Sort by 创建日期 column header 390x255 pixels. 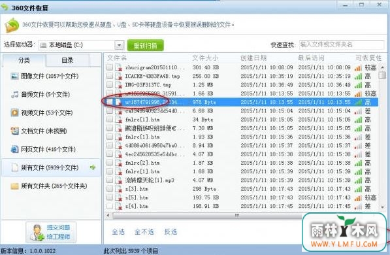253,58
